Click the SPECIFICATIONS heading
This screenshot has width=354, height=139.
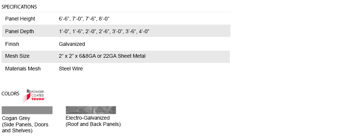[19, 7]
